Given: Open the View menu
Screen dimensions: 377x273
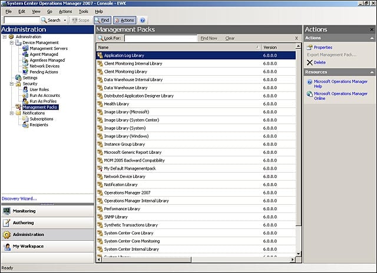Looking at the screenshot, I should [37, 12].
